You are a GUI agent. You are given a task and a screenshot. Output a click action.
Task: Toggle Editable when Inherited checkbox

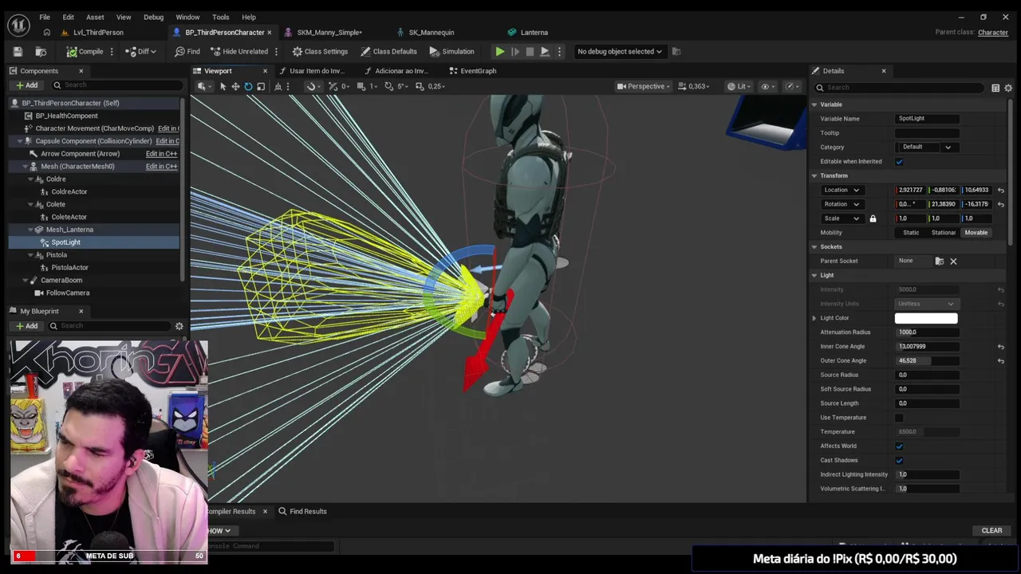pyautogui.click(x=899, y=162)
